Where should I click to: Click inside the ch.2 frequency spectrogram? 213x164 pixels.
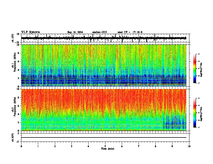tap(104, 110)
